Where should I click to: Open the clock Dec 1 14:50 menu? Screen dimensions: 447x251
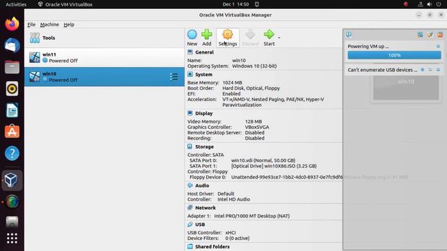(235, 4)
